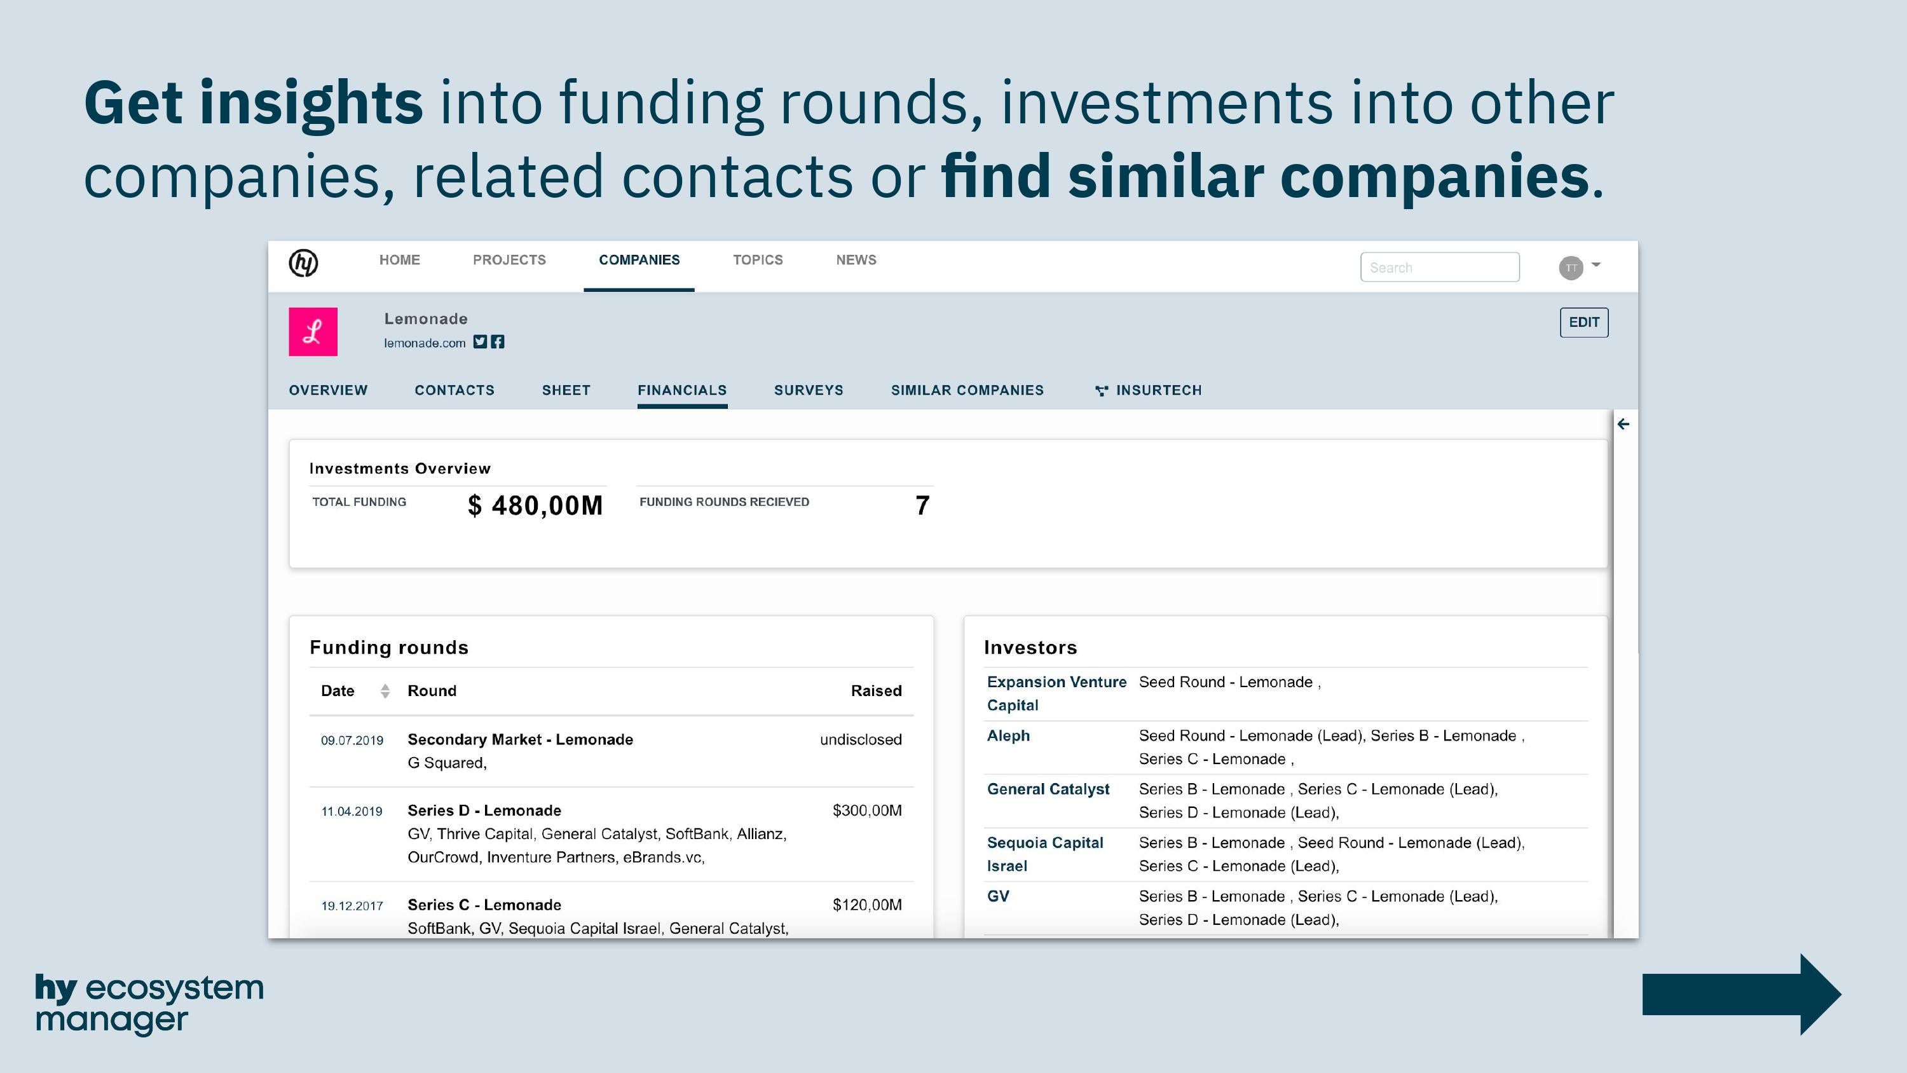The width and height of the screenshot is (1907, 1073).
Task: Click the pink Lemonade logo thumbnail
Action: 313,332
